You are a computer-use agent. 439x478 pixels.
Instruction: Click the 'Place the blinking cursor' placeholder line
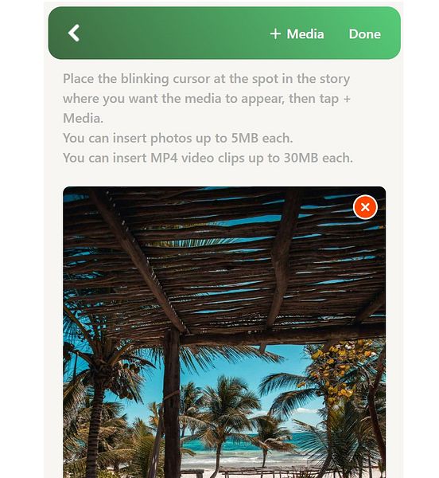tap(206, 79)
